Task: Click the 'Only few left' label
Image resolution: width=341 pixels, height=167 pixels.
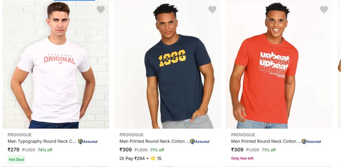Action: pos(242,158)
